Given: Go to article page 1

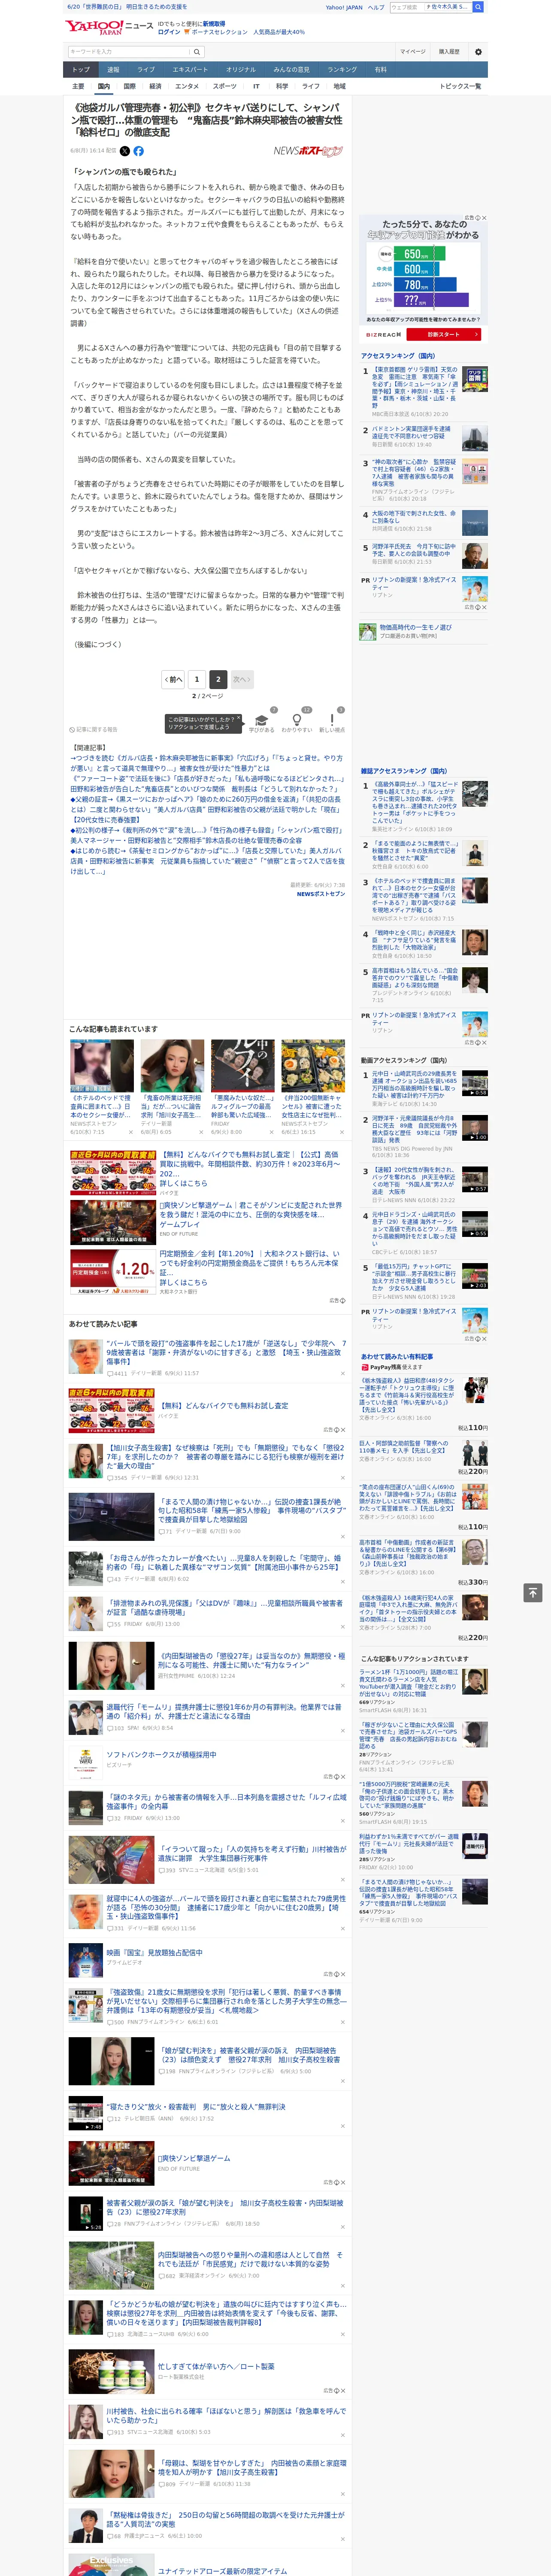Looking at the screenshot, I should click(197, 679).
